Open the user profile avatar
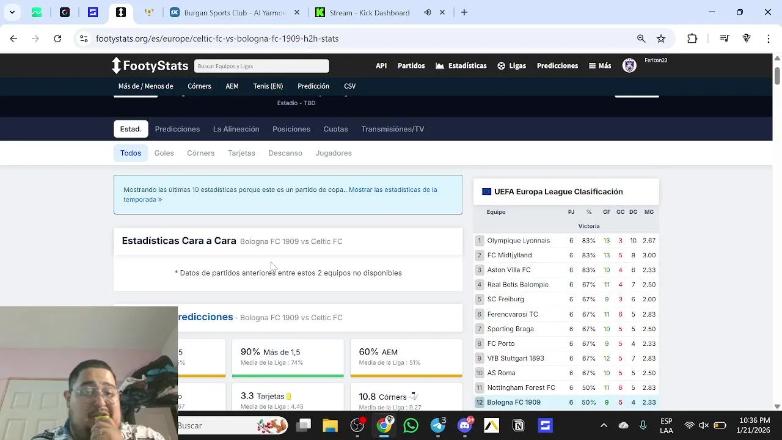Viewport: 782px width, 440px height. click(x=629, y=65)
